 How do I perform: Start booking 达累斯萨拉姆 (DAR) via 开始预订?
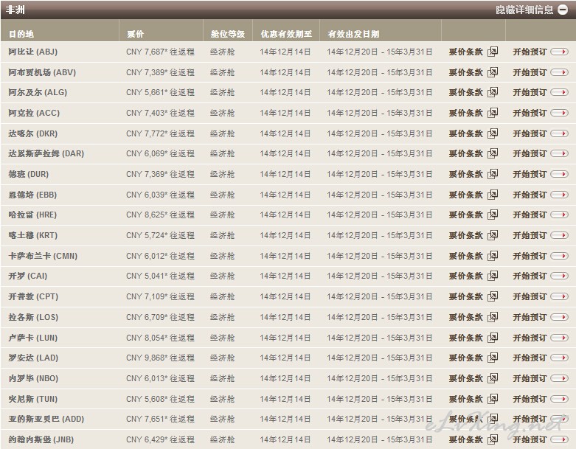tap(530, 153)
